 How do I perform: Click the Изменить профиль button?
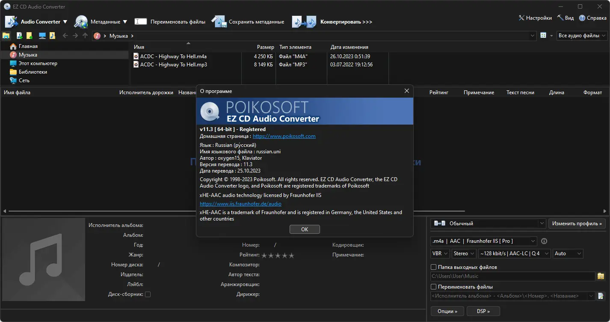(577, 224)
